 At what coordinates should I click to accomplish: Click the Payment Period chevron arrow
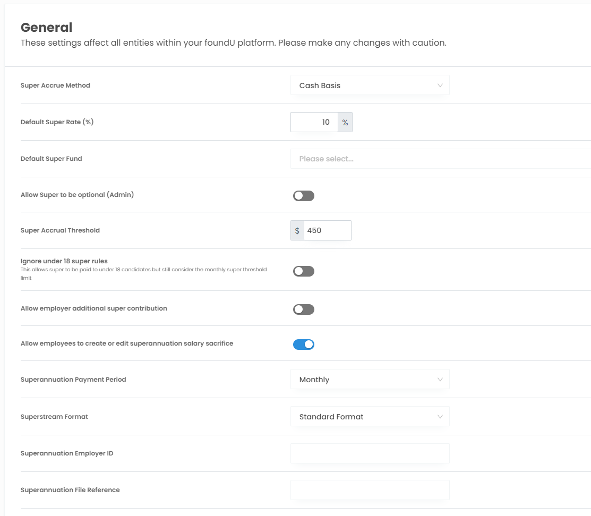click(x=440, y=380)
